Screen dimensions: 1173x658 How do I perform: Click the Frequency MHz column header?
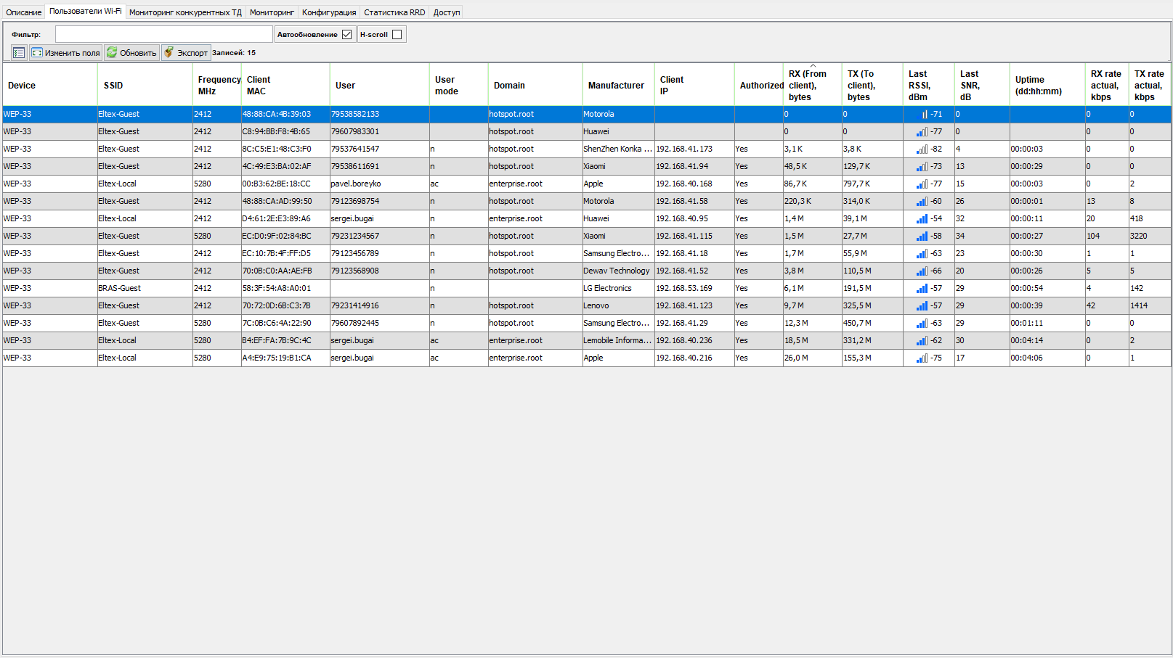pyautogui.click(x=217, y=86)
